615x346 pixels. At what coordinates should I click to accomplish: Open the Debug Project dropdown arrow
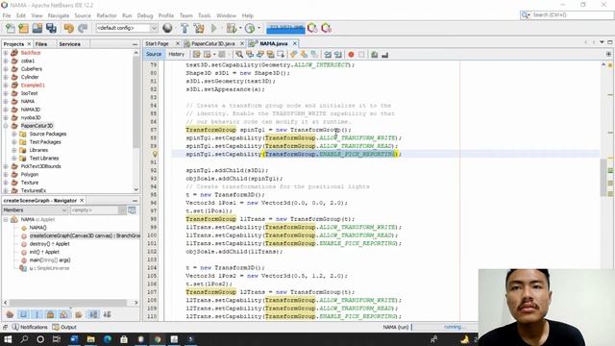[x=240, y=28]
